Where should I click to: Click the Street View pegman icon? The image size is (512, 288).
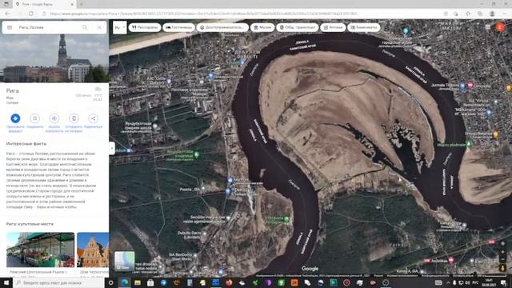point(503,268)
